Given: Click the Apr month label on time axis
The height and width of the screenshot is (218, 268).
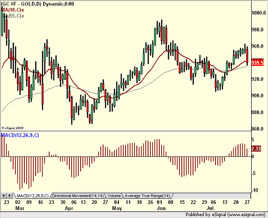Looking at the screenshot, I should (x=69, y=208).
